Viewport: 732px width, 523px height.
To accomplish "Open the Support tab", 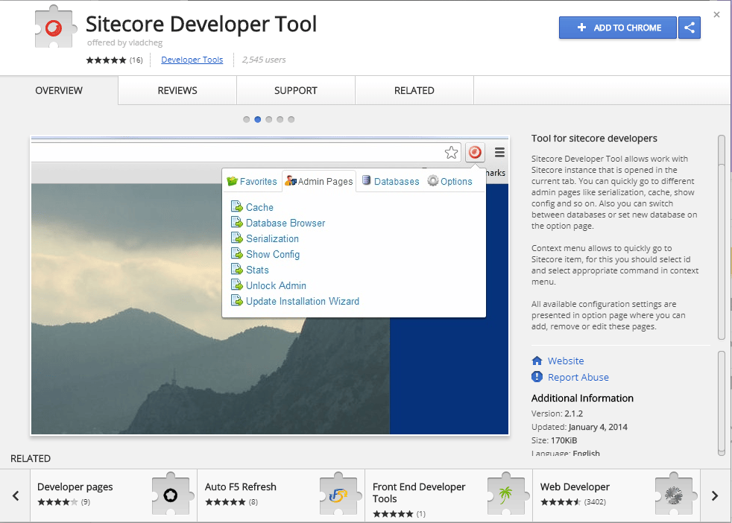I will click(x=295, y=90).
